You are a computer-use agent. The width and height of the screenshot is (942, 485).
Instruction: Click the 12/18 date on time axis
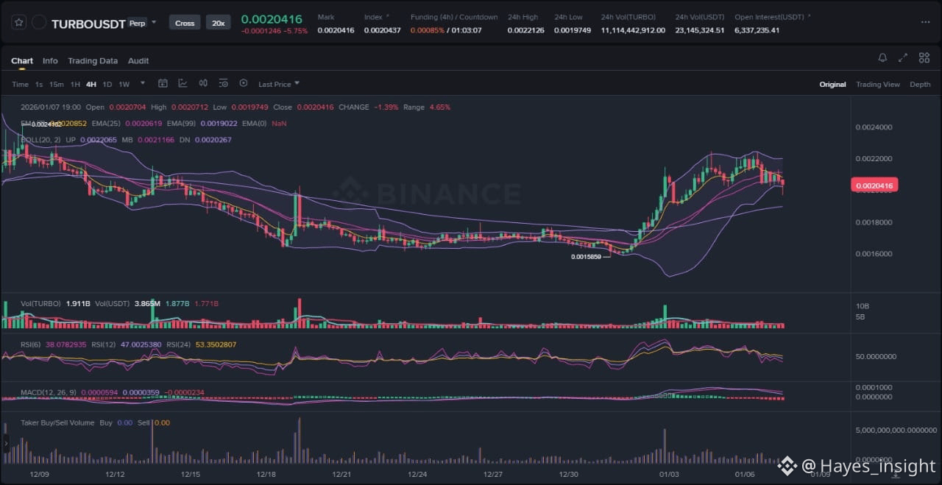(265, 475)
